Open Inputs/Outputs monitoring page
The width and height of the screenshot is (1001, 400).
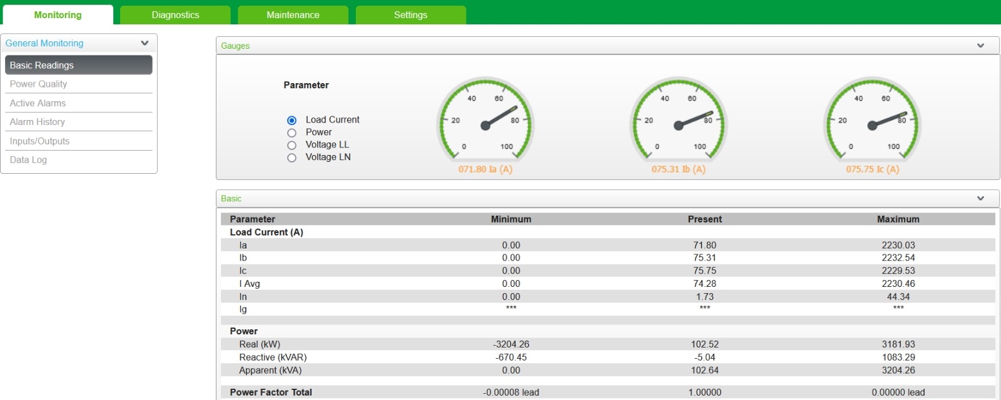click(x=39, y=141)
